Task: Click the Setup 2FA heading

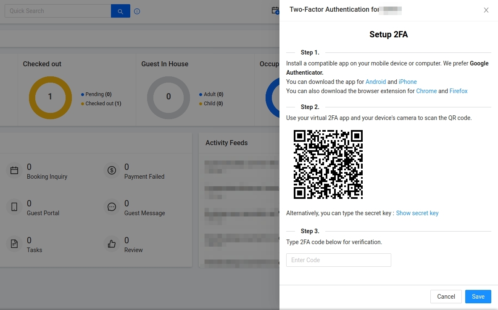Action: click(x=388, y=34)
